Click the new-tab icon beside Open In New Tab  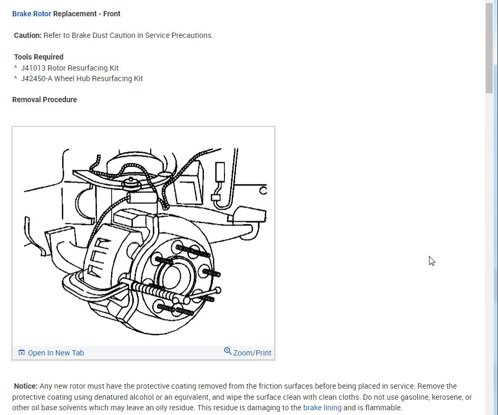point(22,353)
